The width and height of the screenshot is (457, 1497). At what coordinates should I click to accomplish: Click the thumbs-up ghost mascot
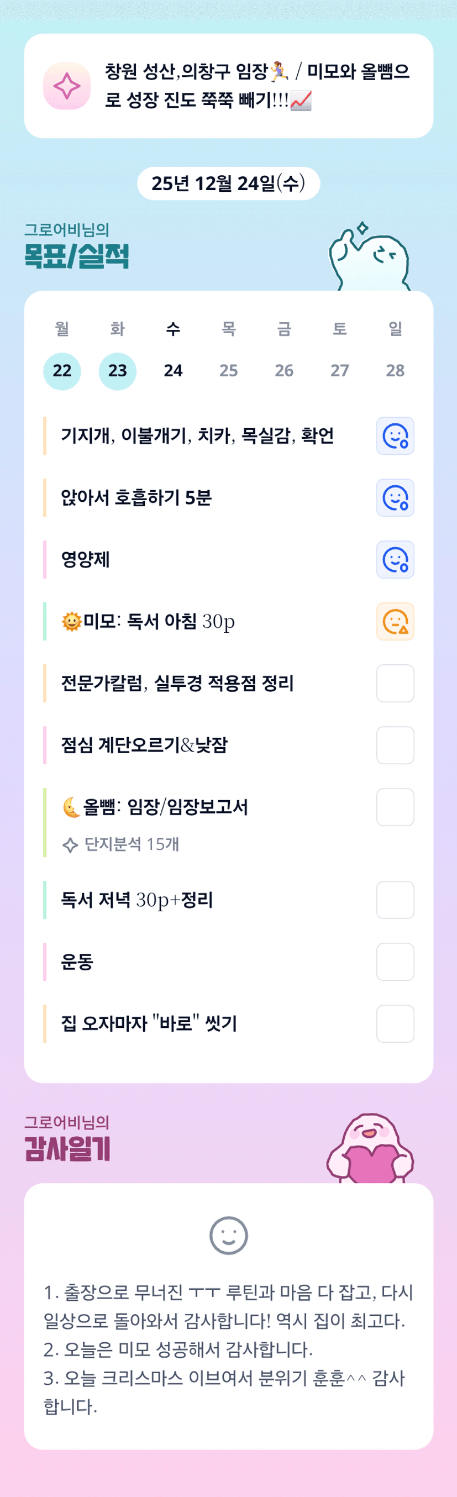(x=370, y=258)
